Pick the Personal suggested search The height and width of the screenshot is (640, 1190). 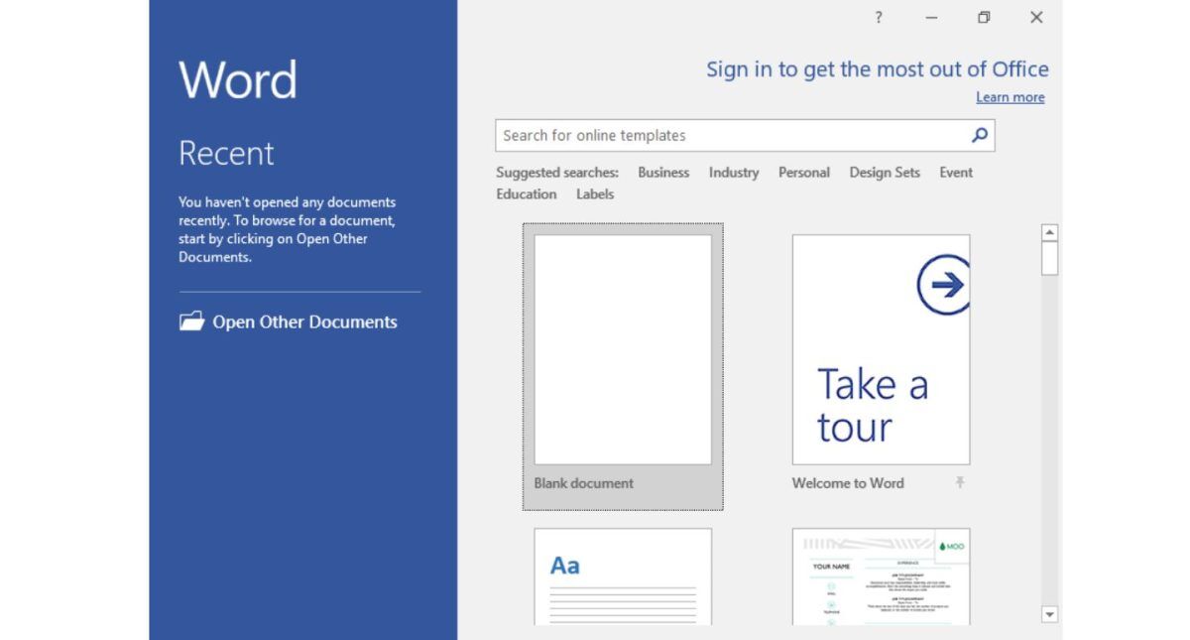click(803, 173)
